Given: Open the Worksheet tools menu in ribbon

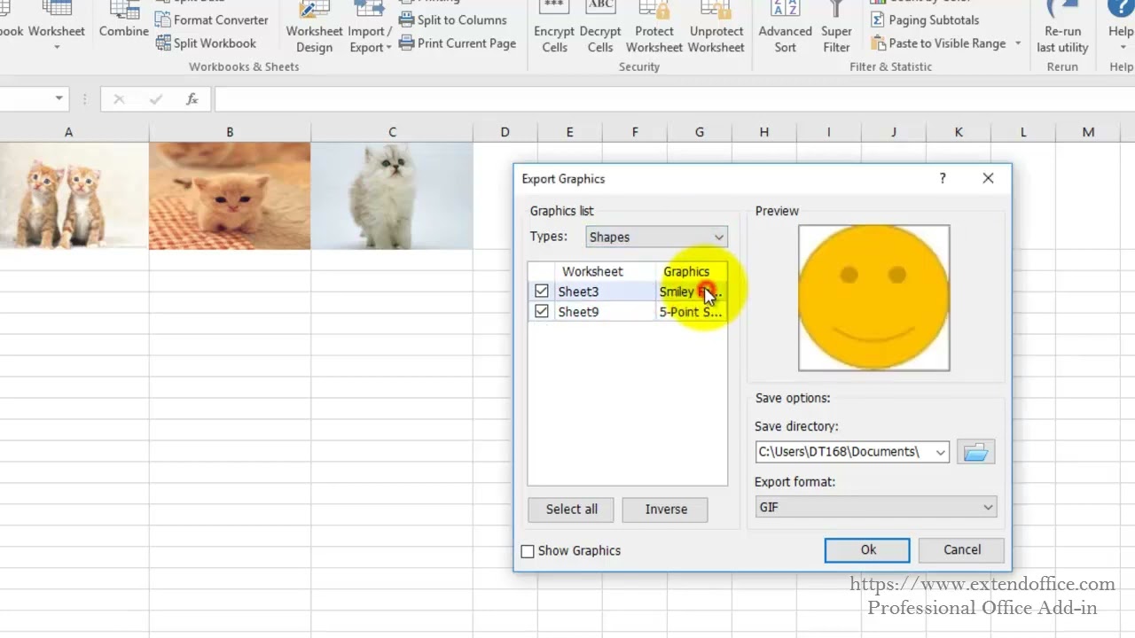Looking at the screenshot, I should coord(56,27).
